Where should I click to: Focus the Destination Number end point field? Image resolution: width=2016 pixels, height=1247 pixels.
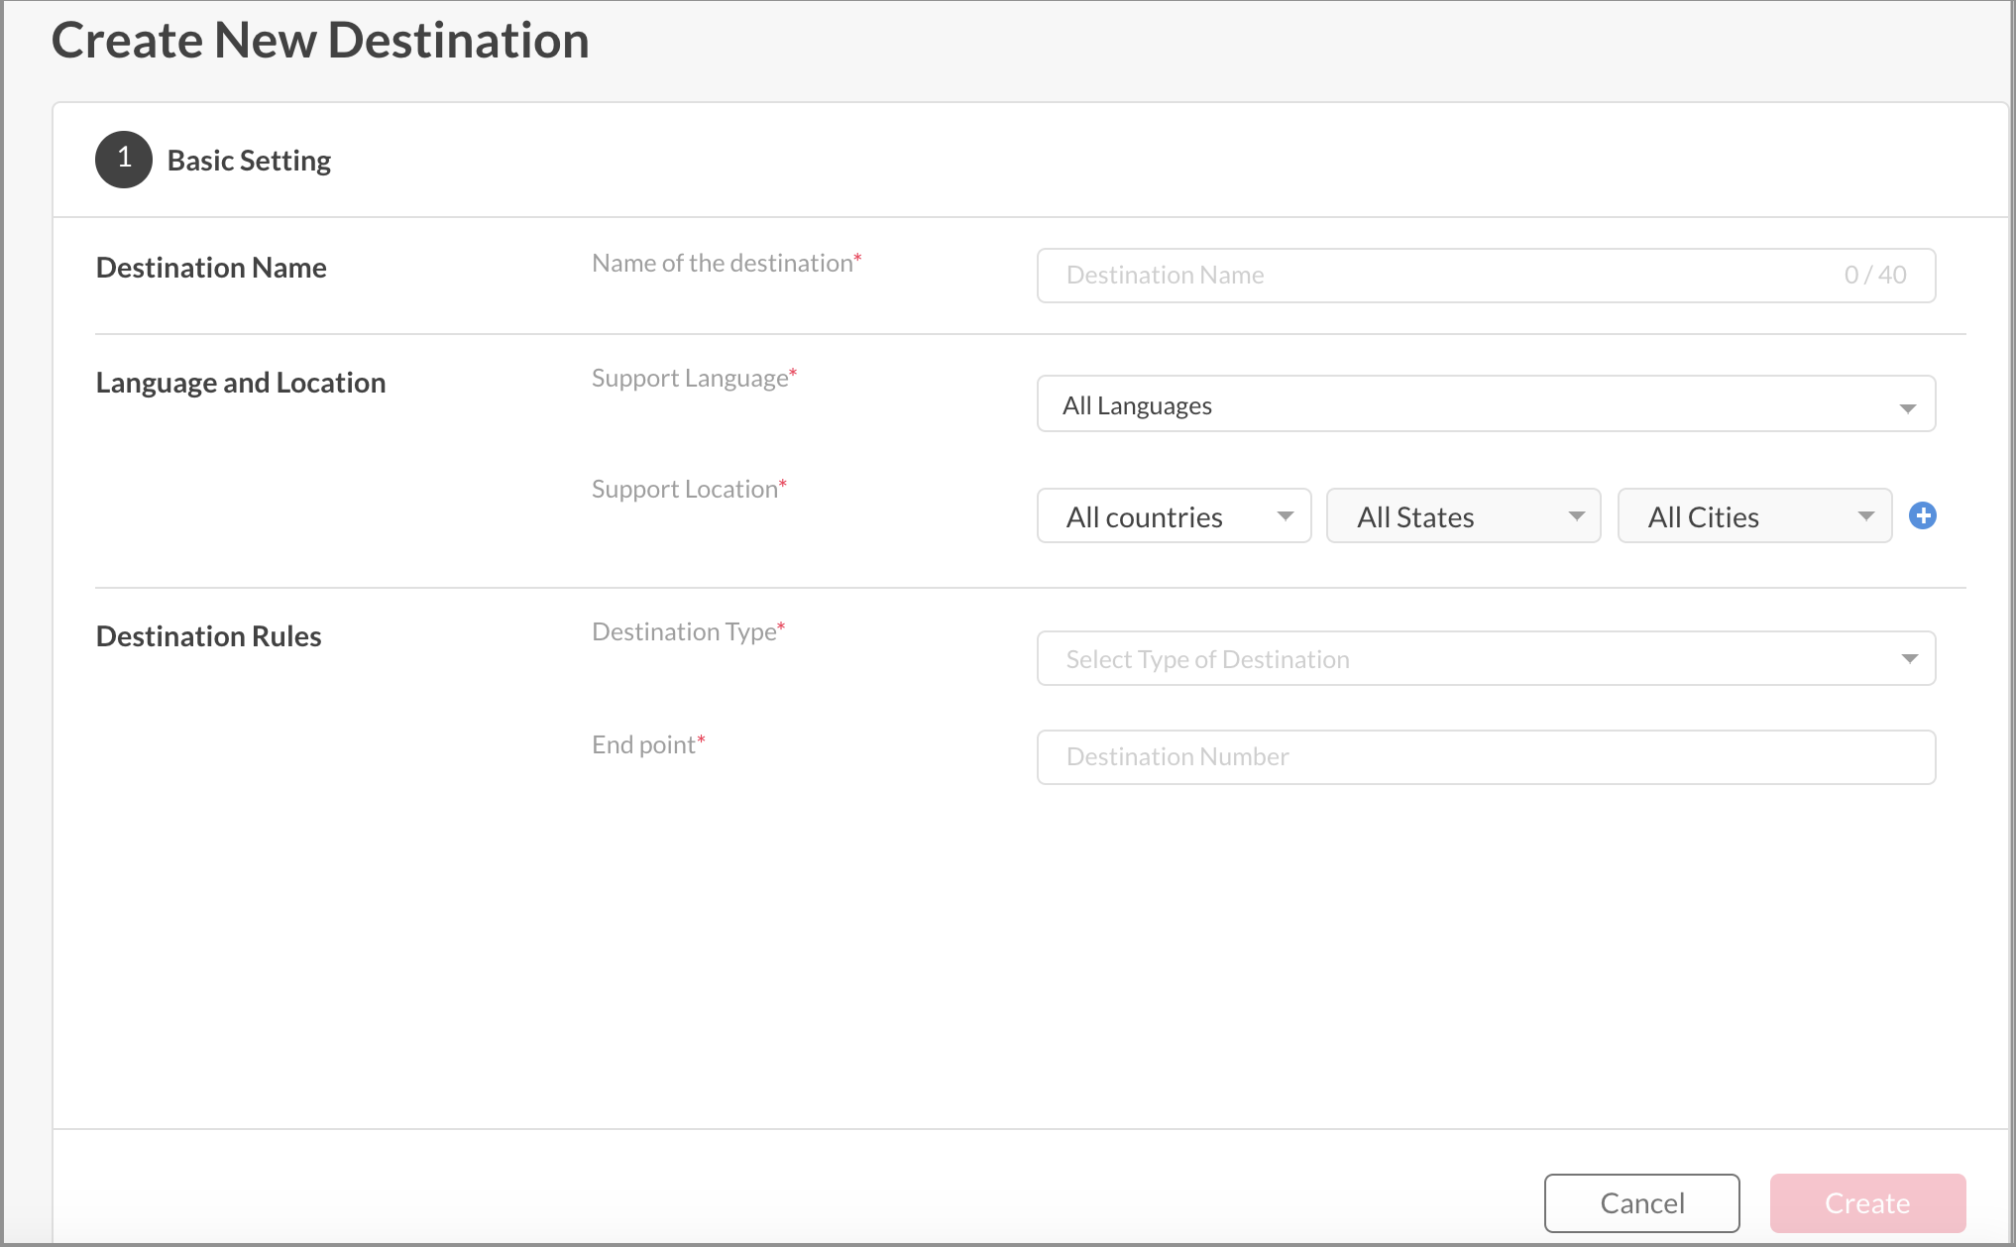[1484, 757]
